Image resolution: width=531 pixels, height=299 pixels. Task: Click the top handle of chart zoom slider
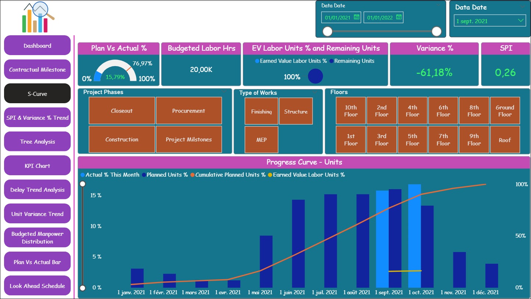83,184
